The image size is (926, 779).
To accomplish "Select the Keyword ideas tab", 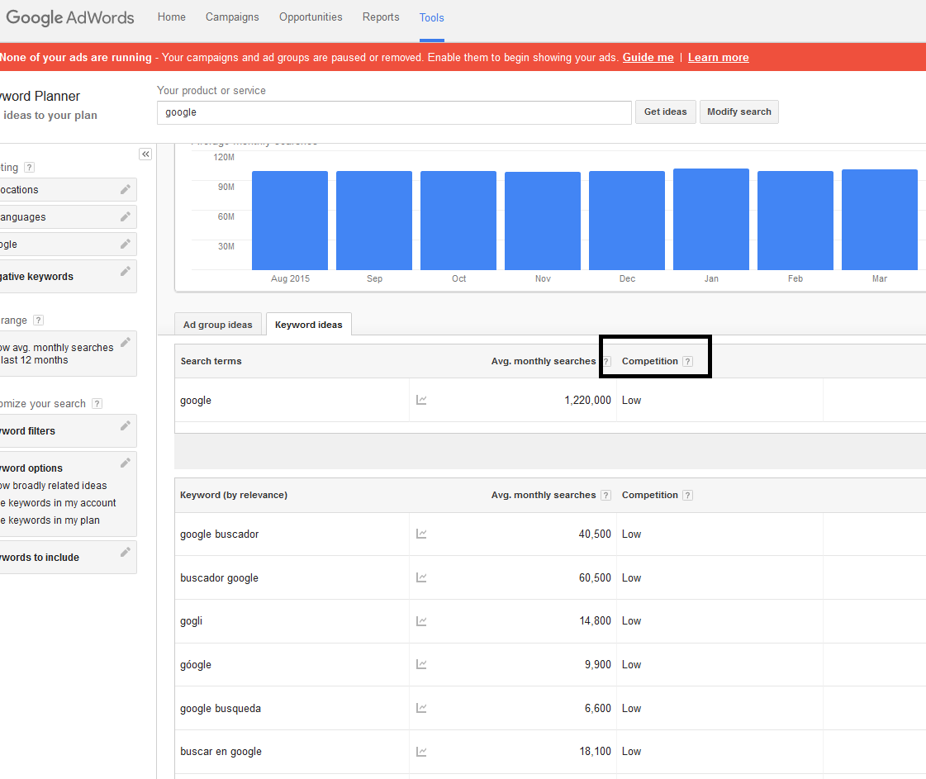I will (309, 324).
